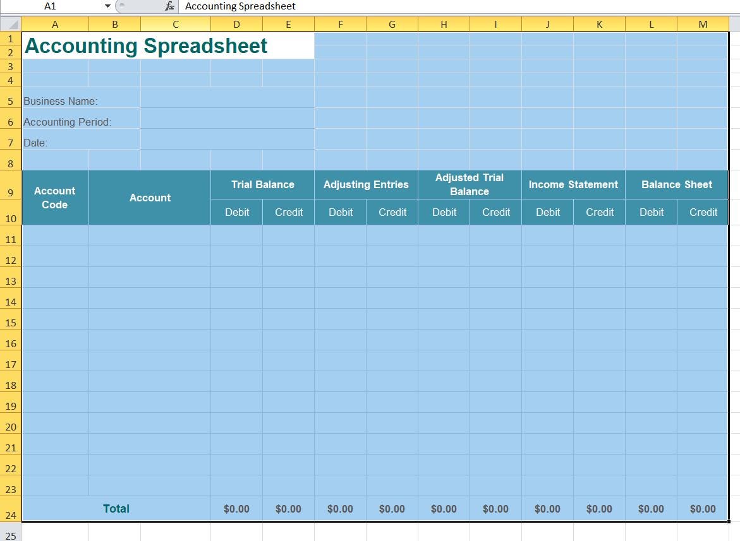The image size is (740, 541).
Task: Click 'Credit' under Income Statement
Action: pyautogui.click(x=599, y=212)
